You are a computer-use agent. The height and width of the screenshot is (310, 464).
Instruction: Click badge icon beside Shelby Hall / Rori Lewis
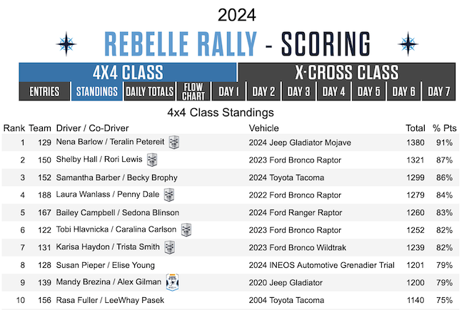(152, 160)
